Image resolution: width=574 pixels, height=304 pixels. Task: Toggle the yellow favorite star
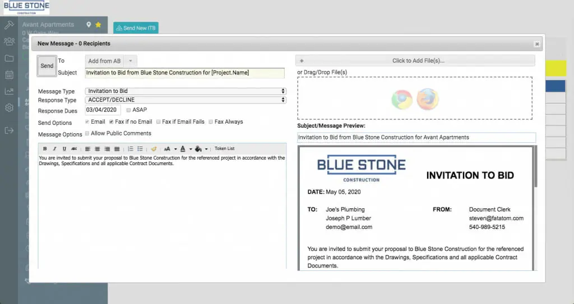pyautogui.click(x=98, y=25)
